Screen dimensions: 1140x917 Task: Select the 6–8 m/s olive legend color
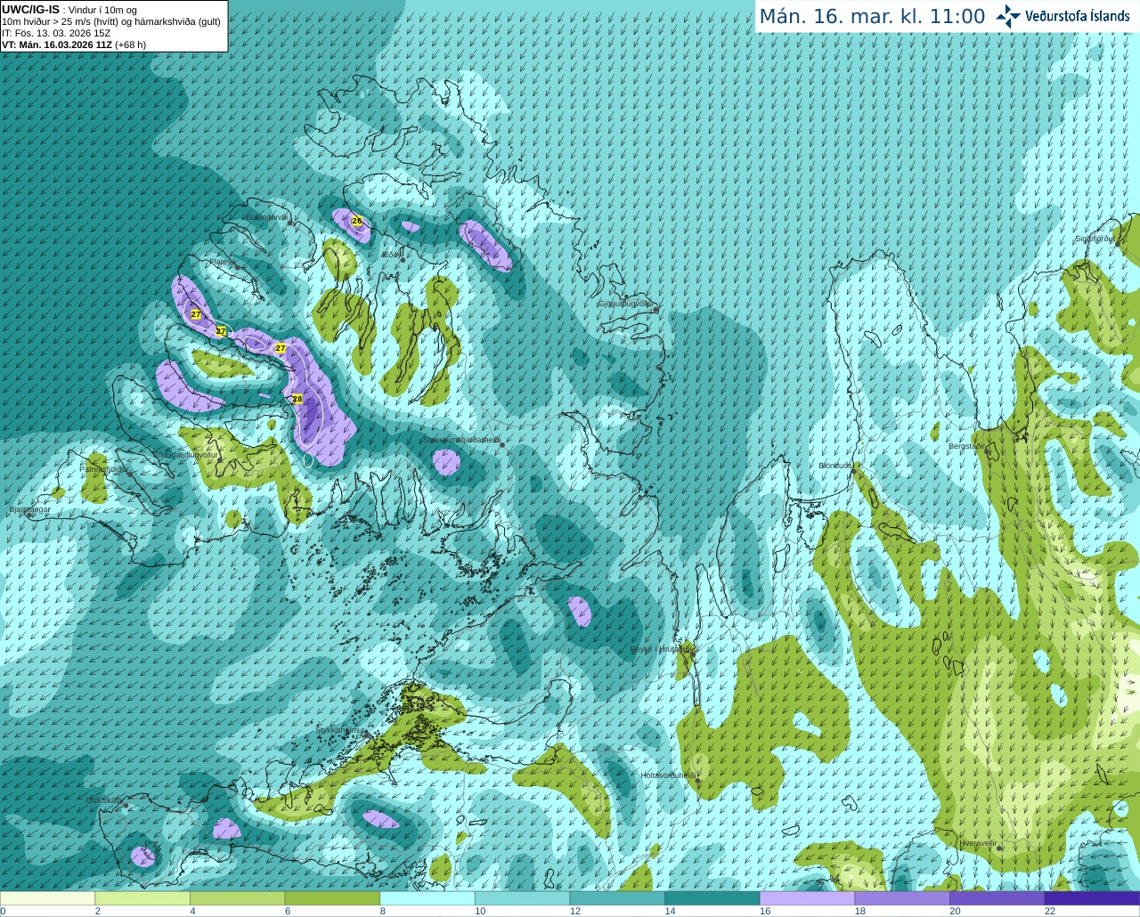tap(332, 898)
